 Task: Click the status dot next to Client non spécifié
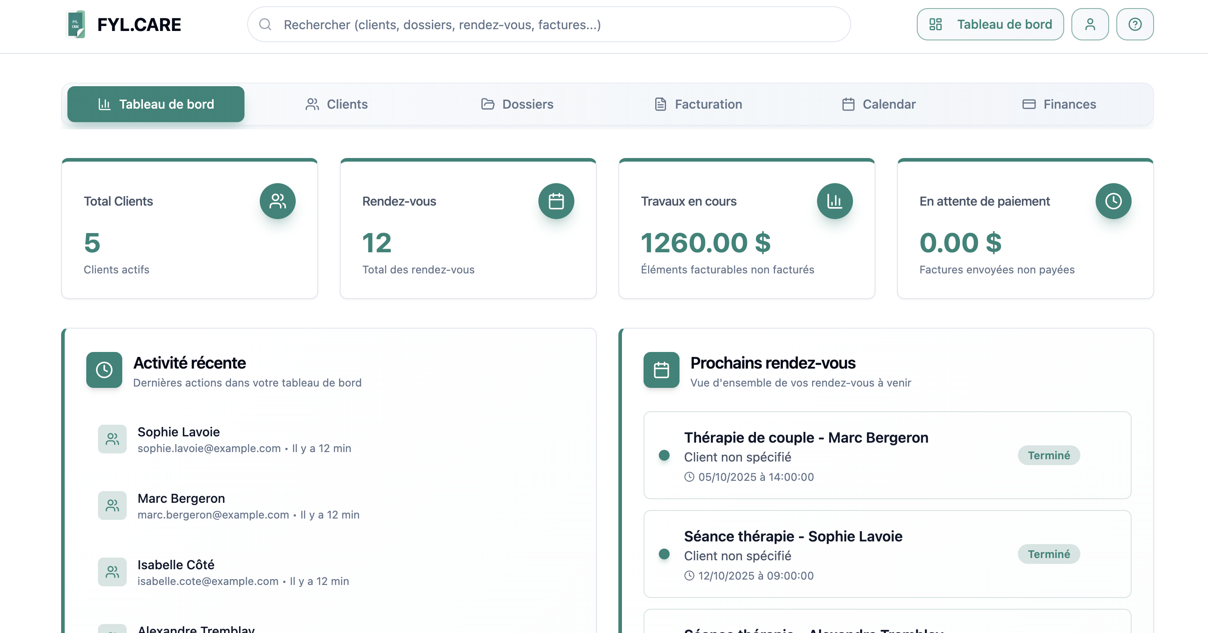pyautogui.click(x=665, y=454)
